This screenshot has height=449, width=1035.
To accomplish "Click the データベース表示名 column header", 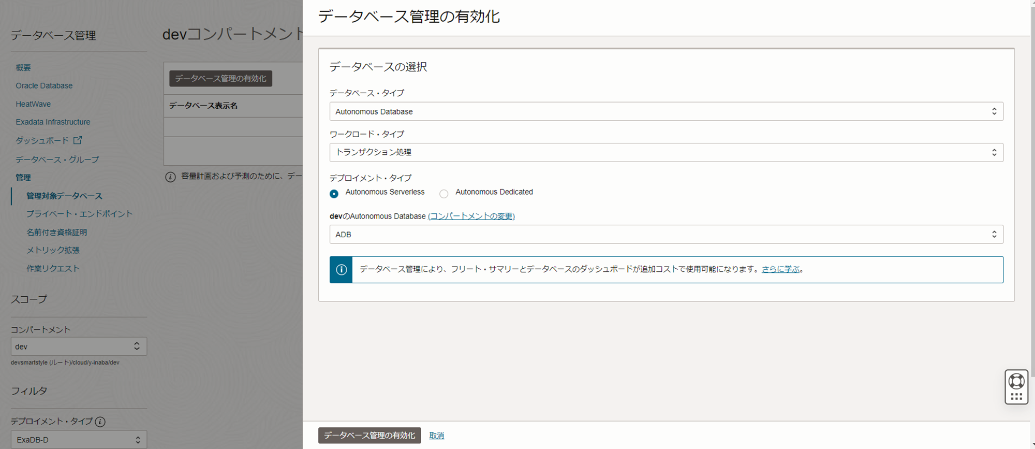I will (x=203, y=106).
